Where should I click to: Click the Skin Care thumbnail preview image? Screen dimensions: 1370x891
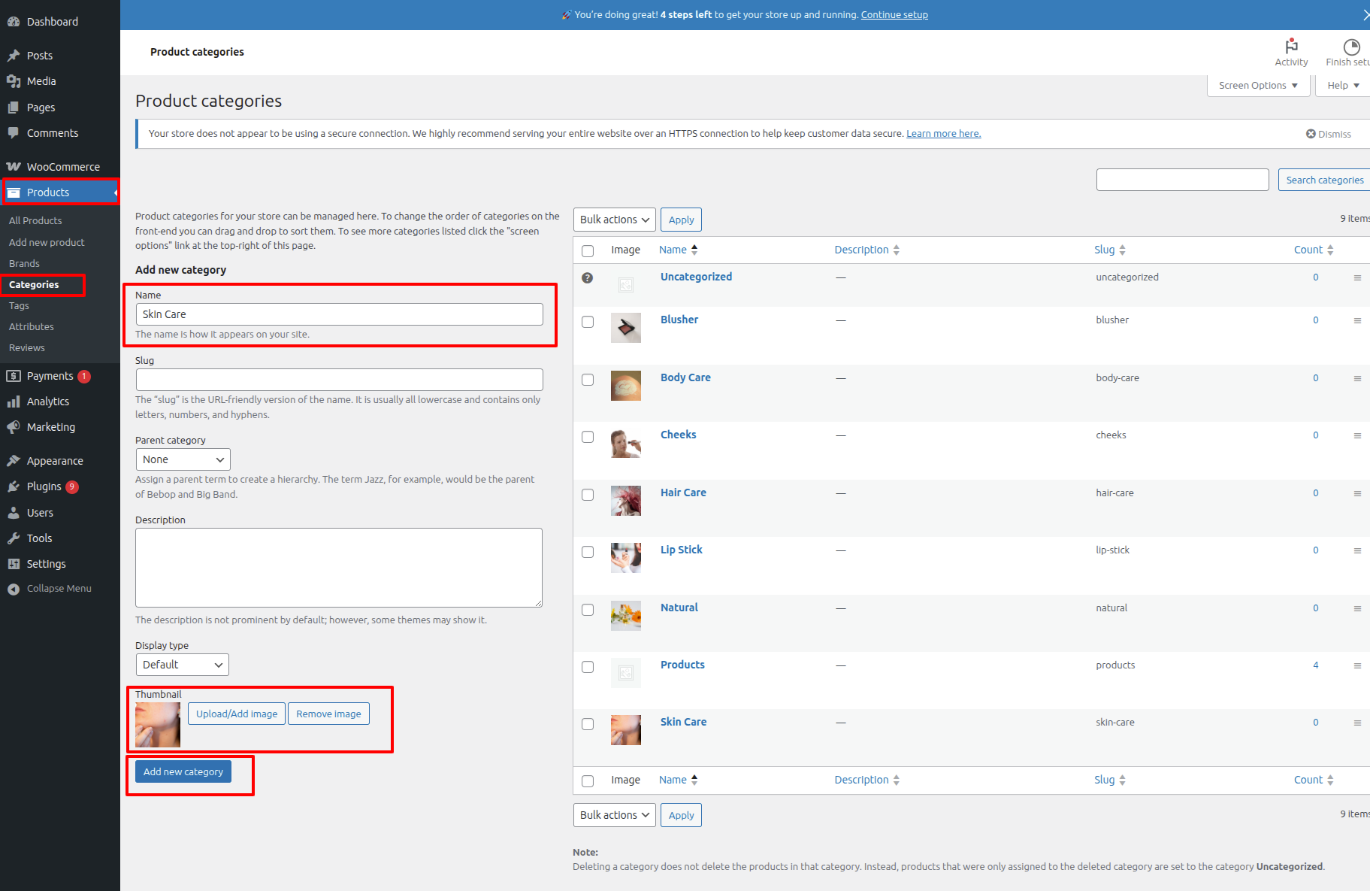158,725
